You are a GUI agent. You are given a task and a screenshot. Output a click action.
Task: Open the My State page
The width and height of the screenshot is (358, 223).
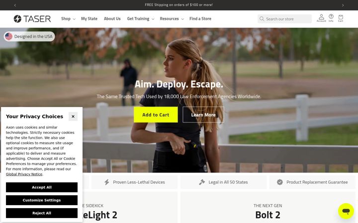89,19
